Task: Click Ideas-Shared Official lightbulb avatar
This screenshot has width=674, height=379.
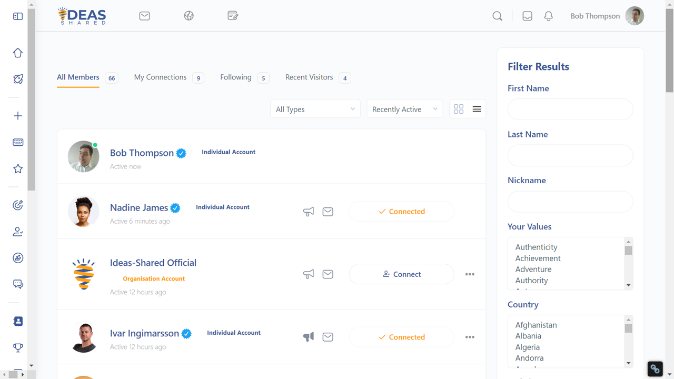Action: (84, 274)
